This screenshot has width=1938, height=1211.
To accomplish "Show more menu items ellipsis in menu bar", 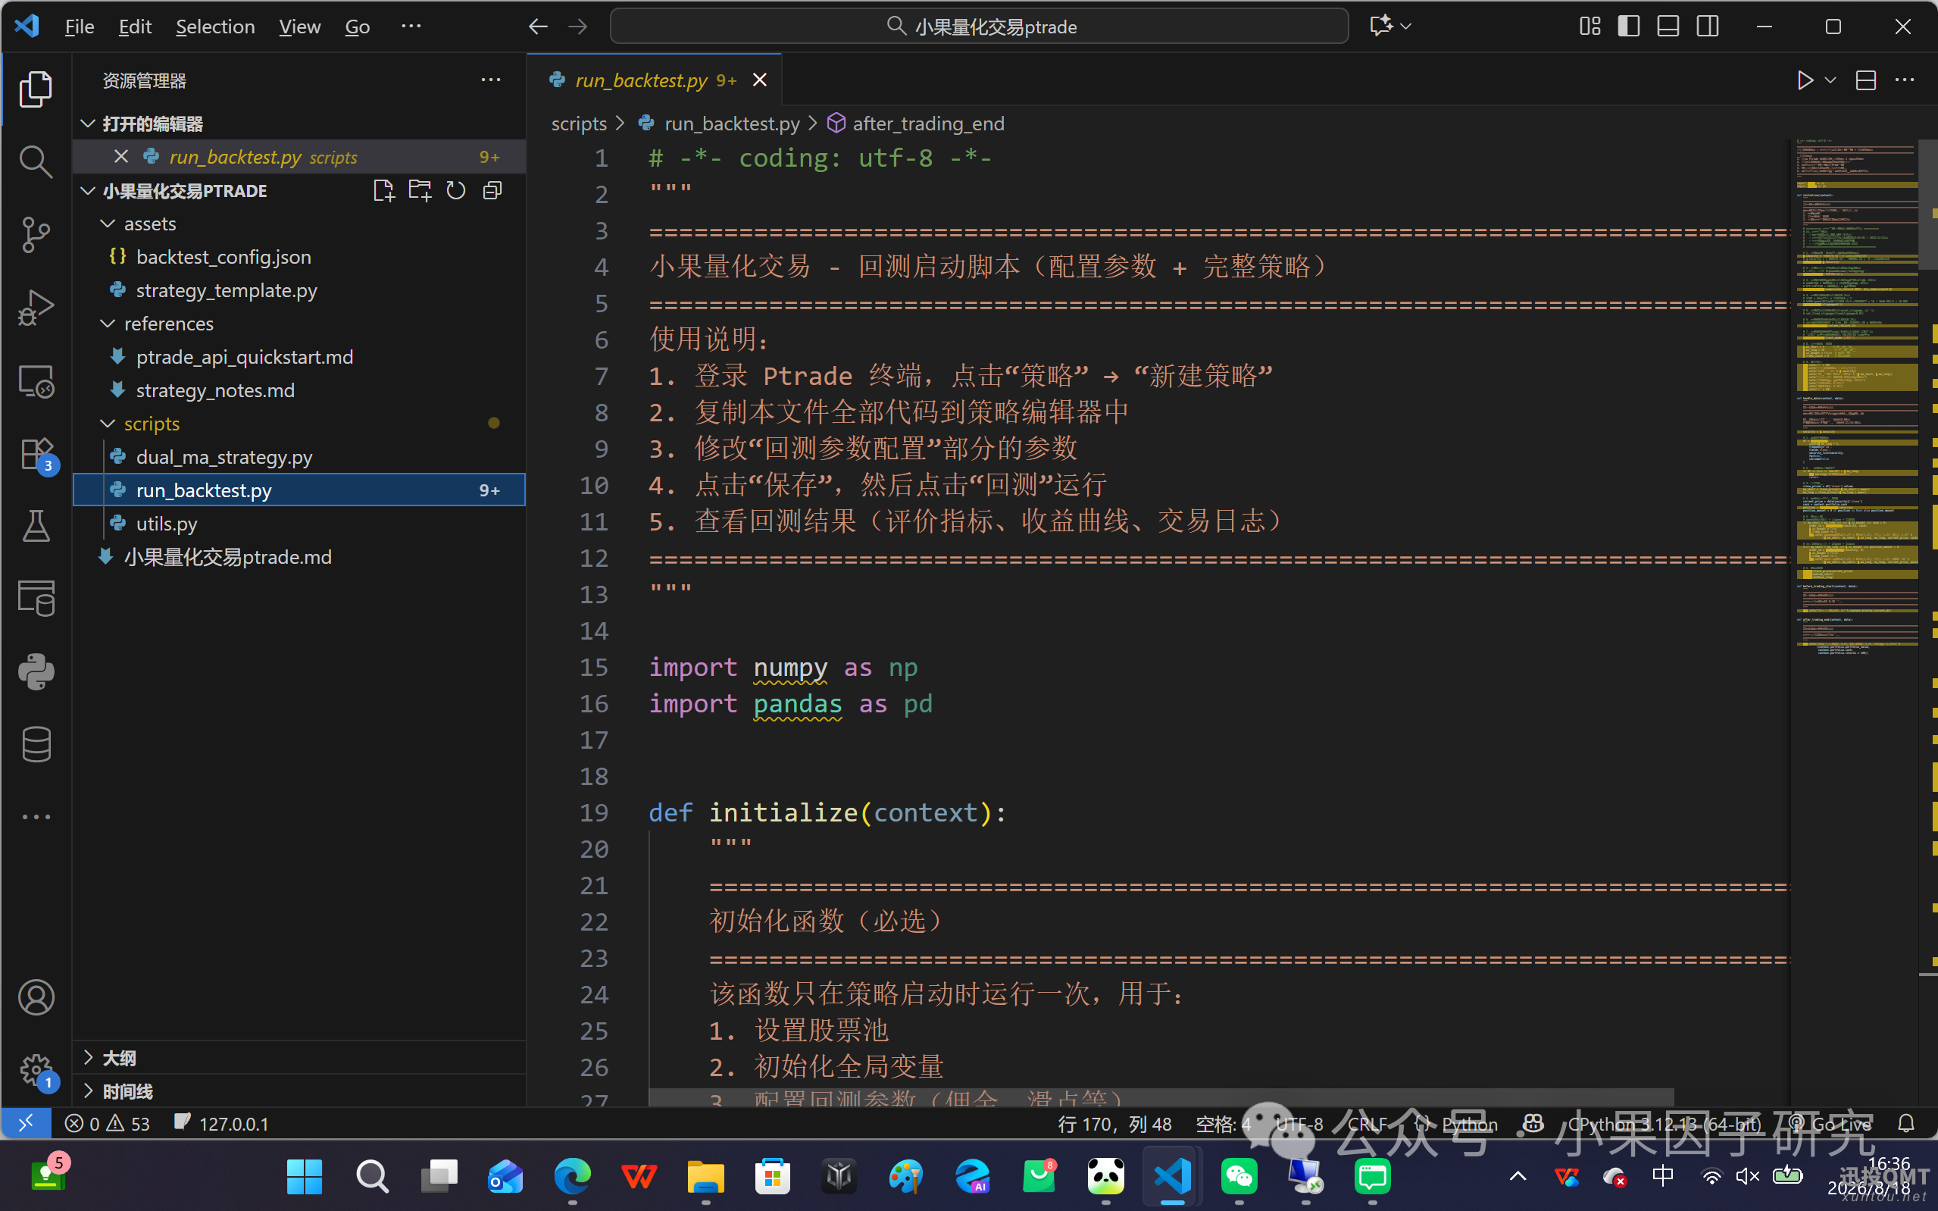I will point(411,27).
